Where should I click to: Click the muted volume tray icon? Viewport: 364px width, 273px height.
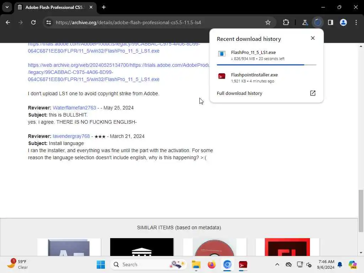pos(309,264)
